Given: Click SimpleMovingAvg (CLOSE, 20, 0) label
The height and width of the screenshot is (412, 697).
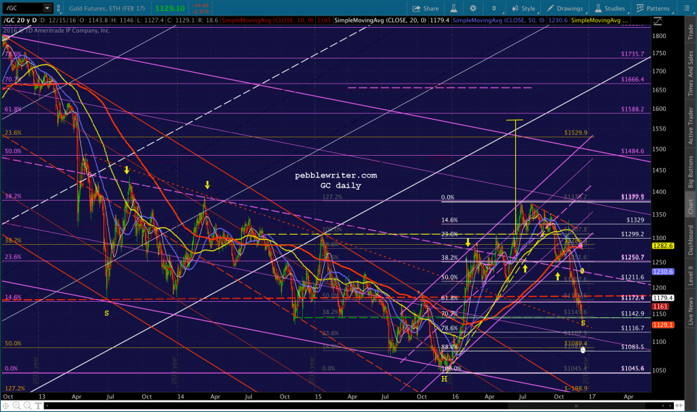Looking at the screenshot, I should [380, 20].
